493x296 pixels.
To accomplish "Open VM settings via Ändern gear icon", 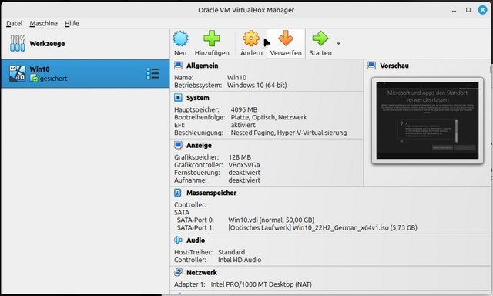I will [x=251, y=39].
